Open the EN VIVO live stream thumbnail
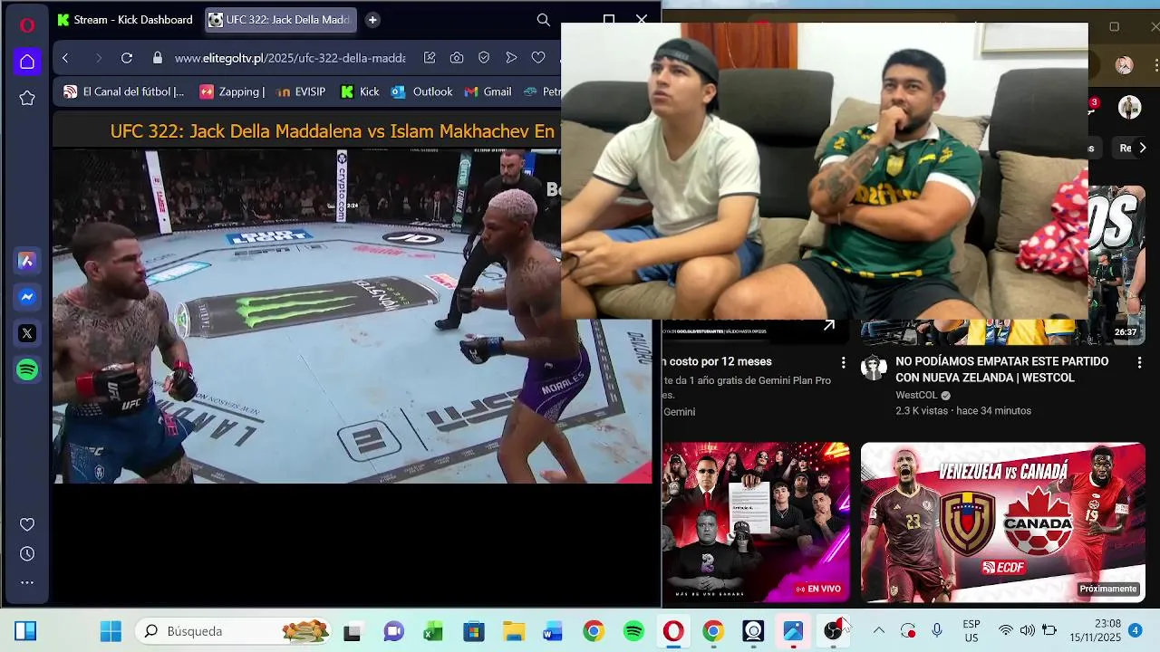1160x652 pixels. pyautogui.click(x=756, y=523)
